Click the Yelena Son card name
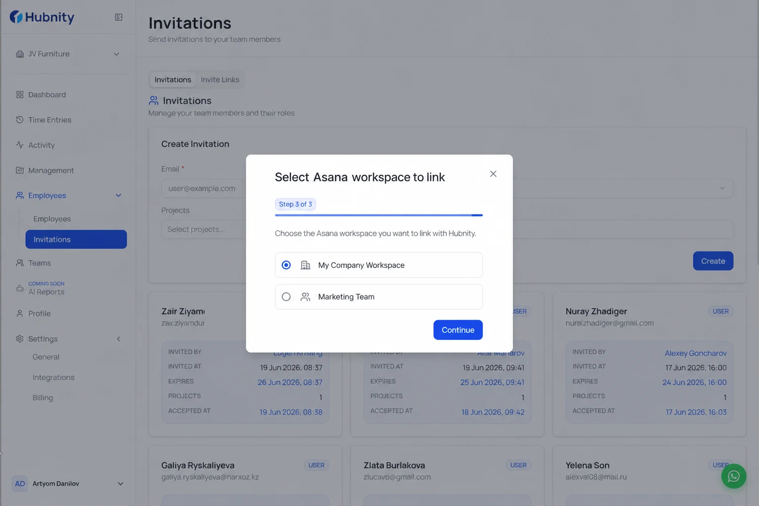759x506 pixels. 588,465
